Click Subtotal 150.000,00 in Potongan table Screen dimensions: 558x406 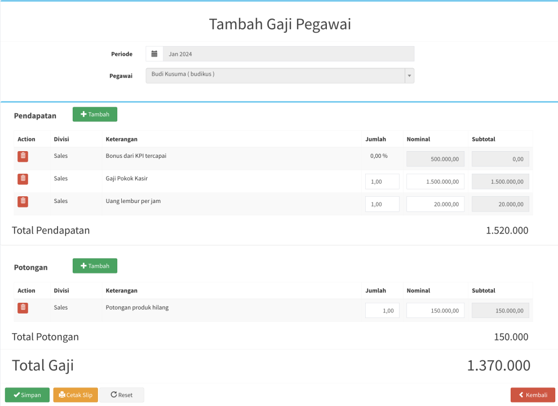click(x=501, y=311)
